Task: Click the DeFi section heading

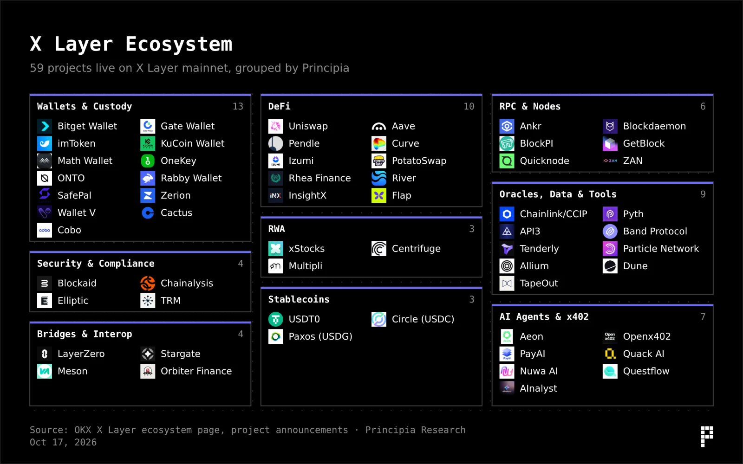Action: pyautogui.click(x=280, y=106)
